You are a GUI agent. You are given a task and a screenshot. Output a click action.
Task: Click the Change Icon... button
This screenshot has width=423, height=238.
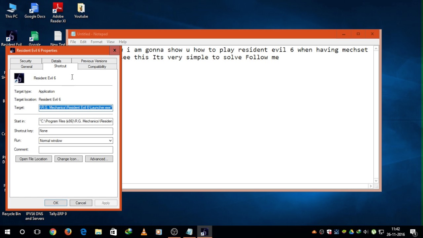[x=68, y=159]
